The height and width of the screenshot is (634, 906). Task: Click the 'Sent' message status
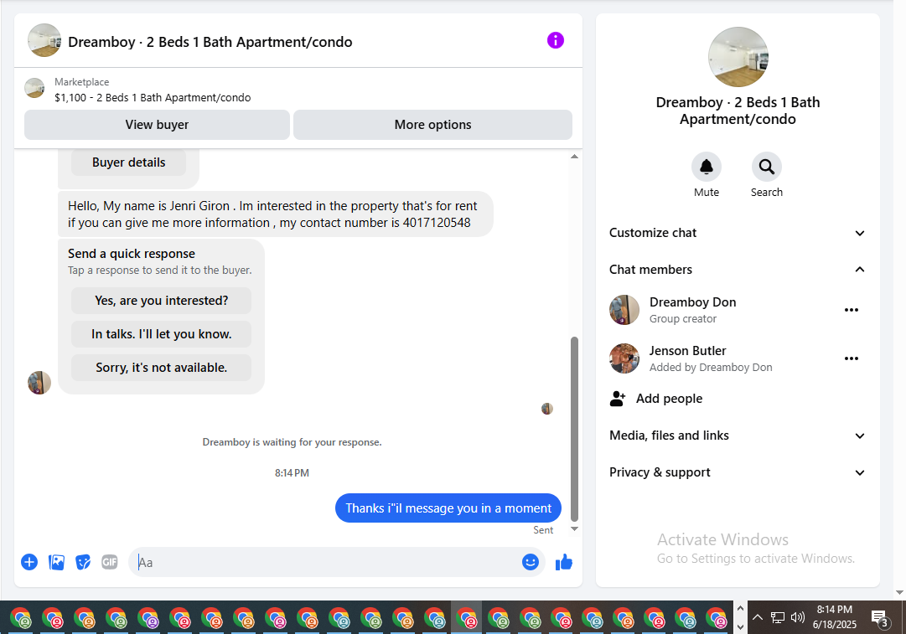tap(543, 530)
